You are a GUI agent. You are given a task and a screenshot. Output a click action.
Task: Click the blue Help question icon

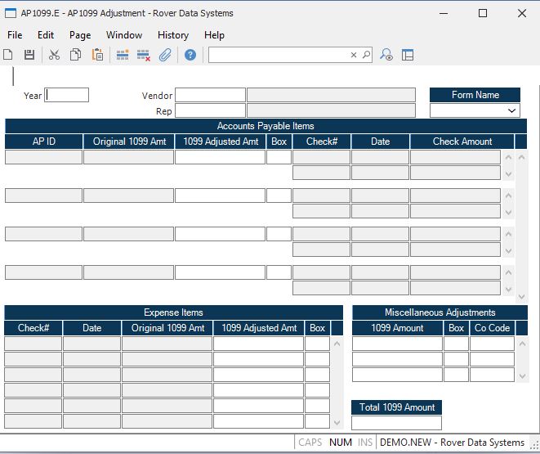click(x=190, y=55)
